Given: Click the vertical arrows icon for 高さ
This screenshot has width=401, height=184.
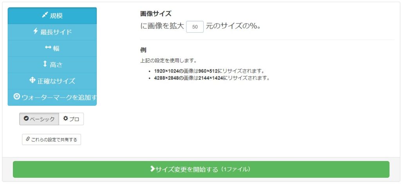Looking at the screenshot, I should [x=45, y=64].
